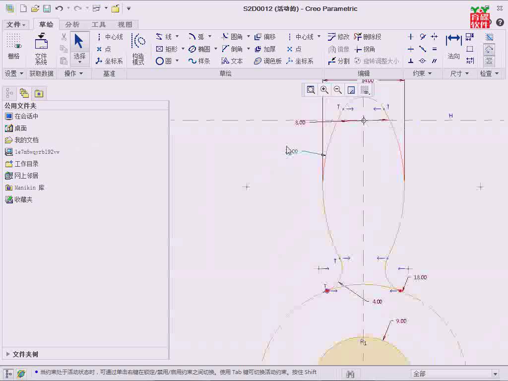Use the Thicken (加厚) tool
Viewport: 508px width, 381px height.
(x=265, y=49)
